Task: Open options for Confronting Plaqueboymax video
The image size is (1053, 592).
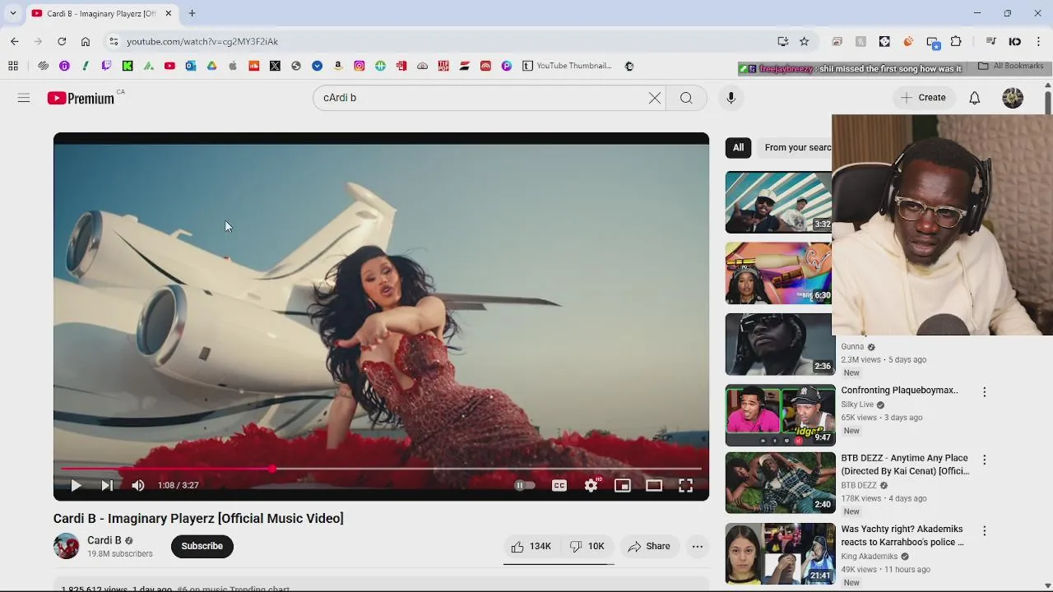Action: [984, 392]
